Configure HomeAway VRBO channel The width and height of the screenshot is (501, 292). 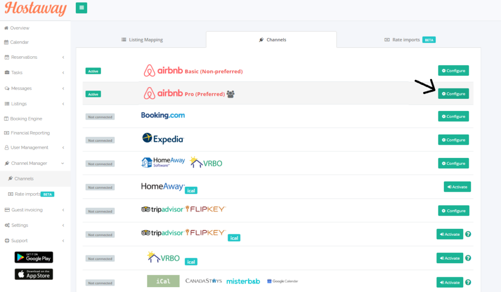[454, 163]
